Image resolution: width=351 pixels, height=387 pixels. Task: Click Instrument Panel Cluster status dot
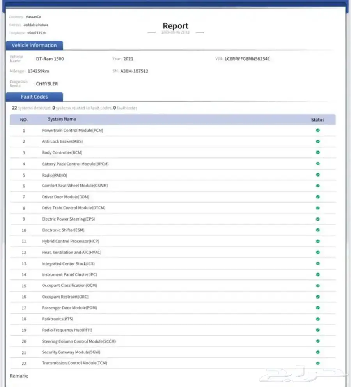tap(317, 274)
